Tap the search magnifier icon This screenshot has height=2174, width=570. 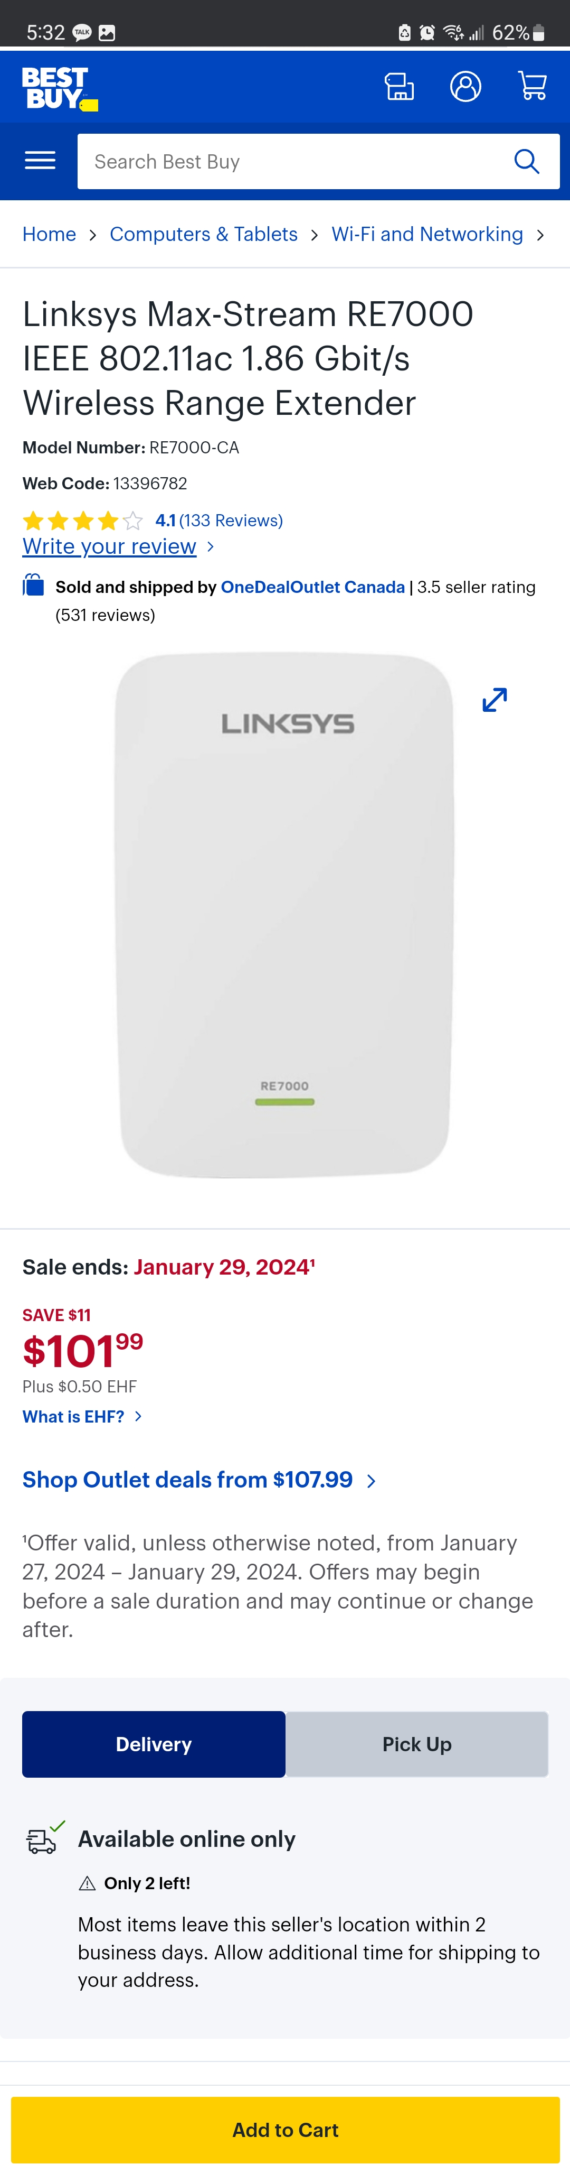(527, 161)
